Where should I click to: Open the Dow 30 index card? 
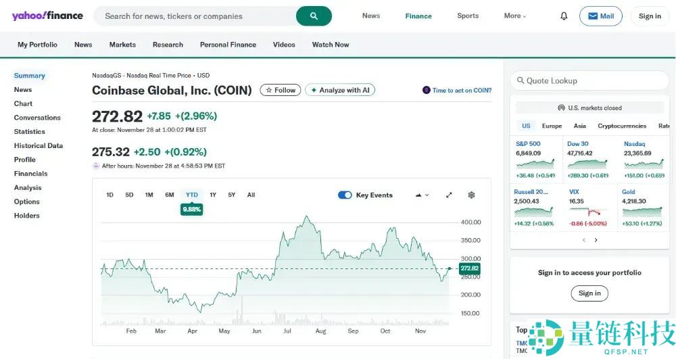(x=589, y=160)
